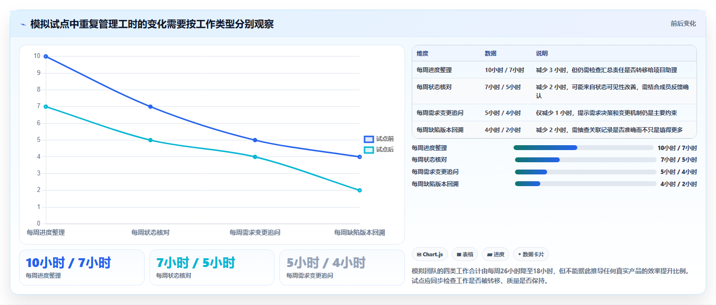Click the 前后变化 label in header
Screen dimensions: 716x305
click(x=683, y=23)
